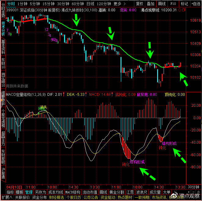Viewport: 202px width, 201px height.
Task: Select the 流动市值 indicator
Action: click(90, 192)
